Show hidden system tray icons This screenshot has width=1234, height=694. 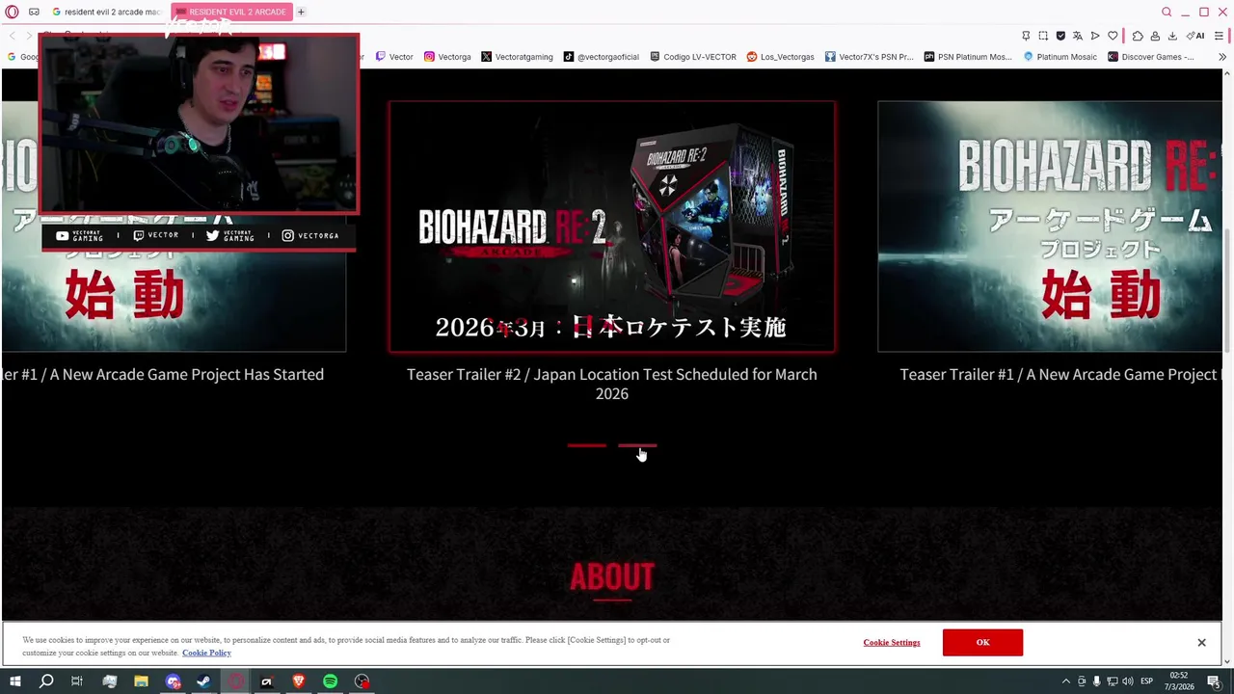pyautogui.click(x=1065, y=681)
